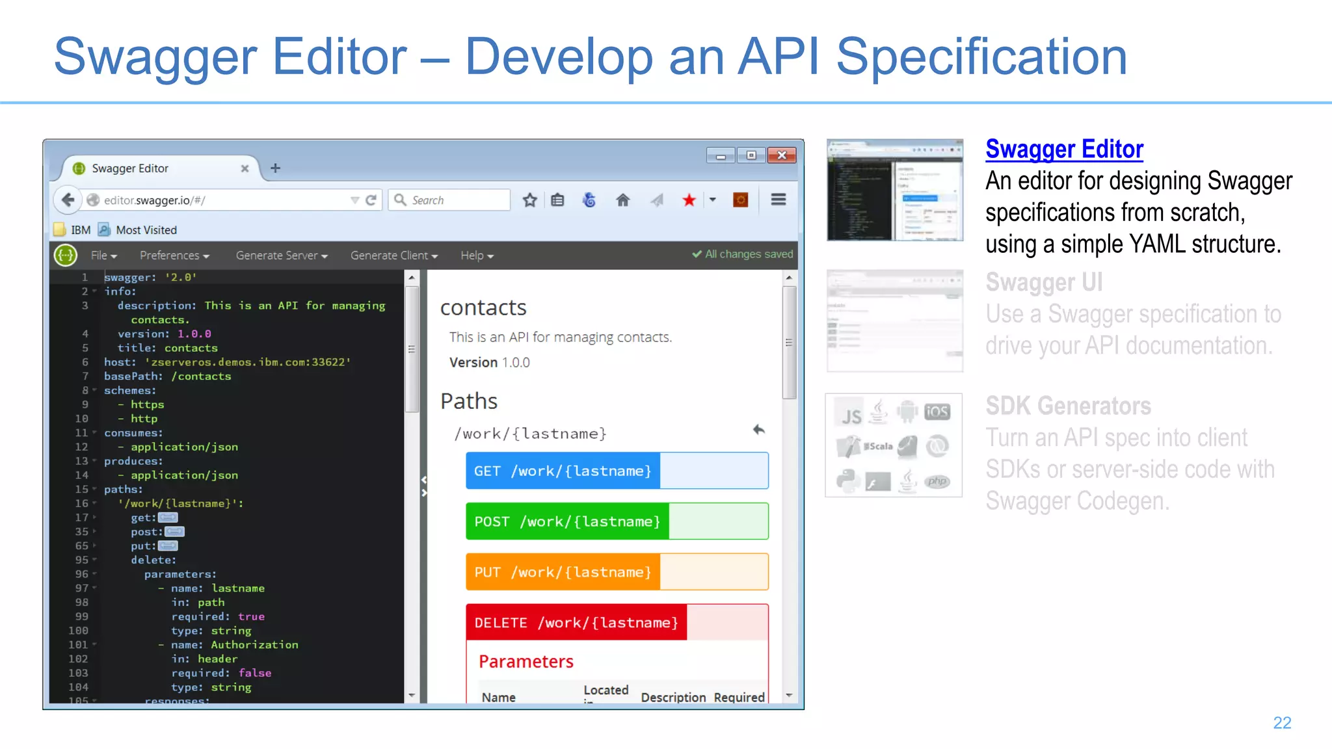Click the preview pane vertical scrollbar thumb
1332x749 pixels.
pos(789,343)
